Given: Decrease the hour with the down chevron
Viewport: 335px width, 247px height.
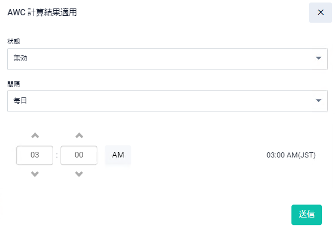Looking at the screenshot, I should pyautogui.click(x=35, y=174).
